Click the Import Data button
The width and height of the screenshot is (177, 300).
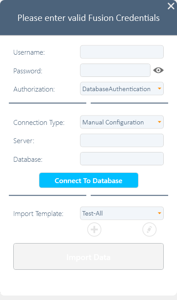pyautogui.click(x=88, y=256)
